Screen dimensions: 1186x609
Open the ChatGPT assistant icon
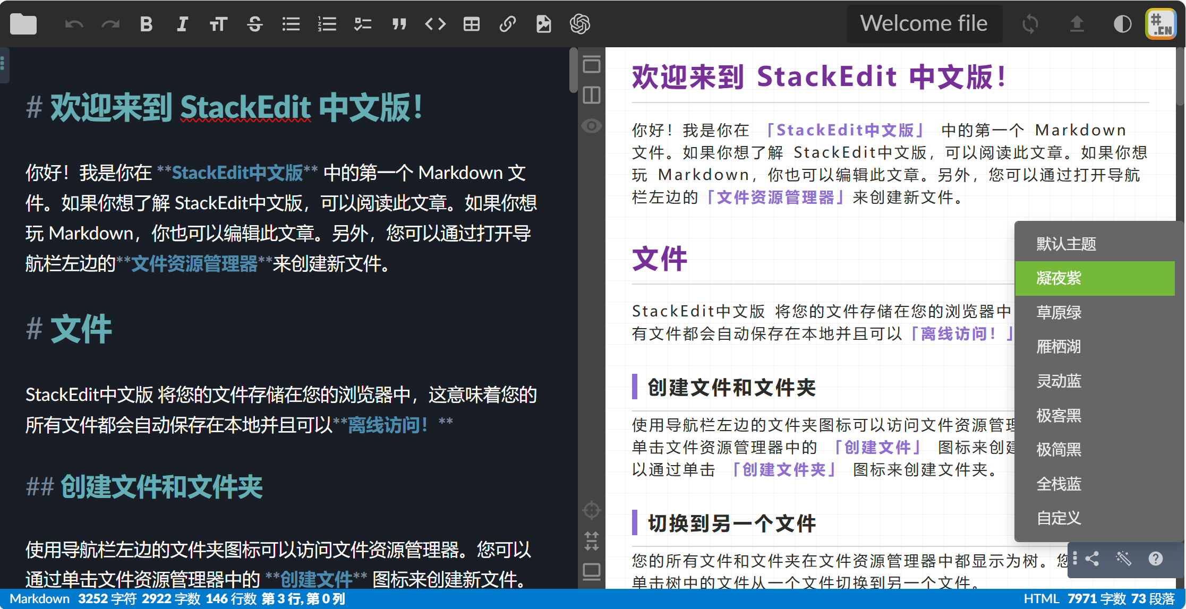[579, 24]
